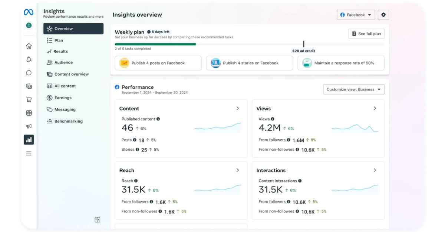The height and width of the screenshot is (232, 445).
Task: Open the Insights settings gear
Action: click(x=383, y=14)
